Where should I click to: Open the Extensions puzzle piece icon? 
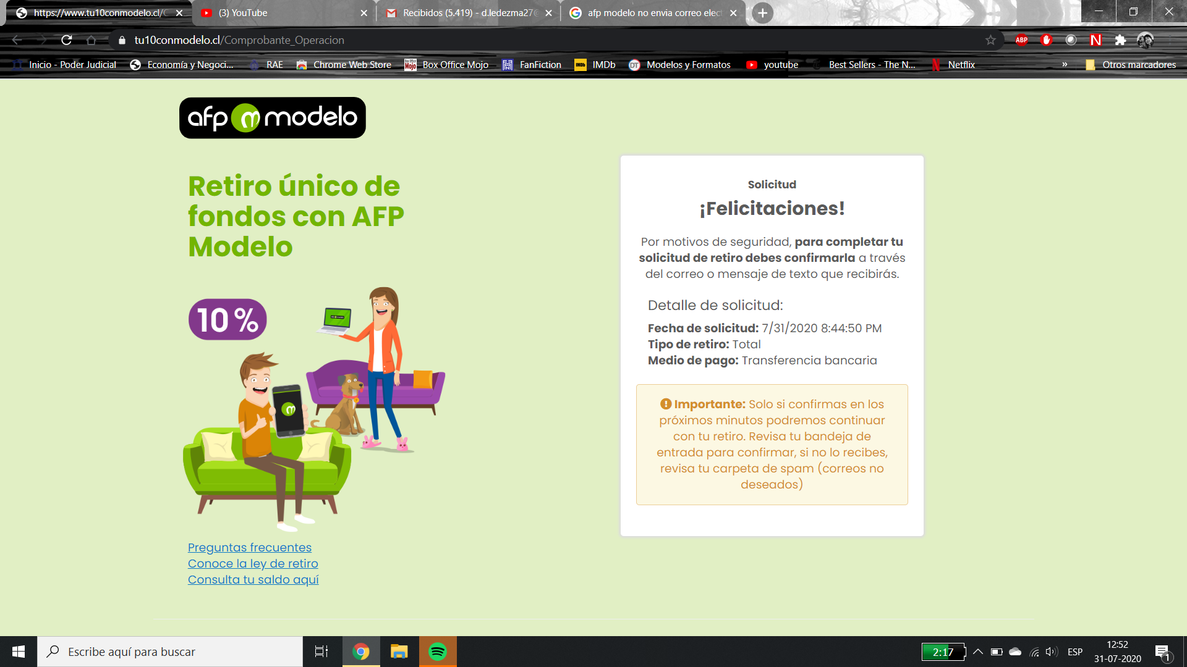[1120, 40]
